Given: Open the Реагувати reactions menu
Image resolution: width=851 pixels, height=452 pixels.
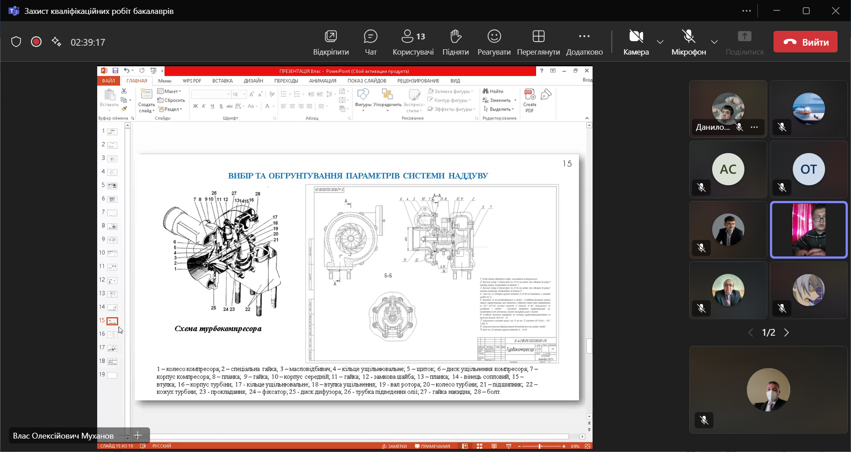Looking at the screenshot, I should click(x=494, y=42).
